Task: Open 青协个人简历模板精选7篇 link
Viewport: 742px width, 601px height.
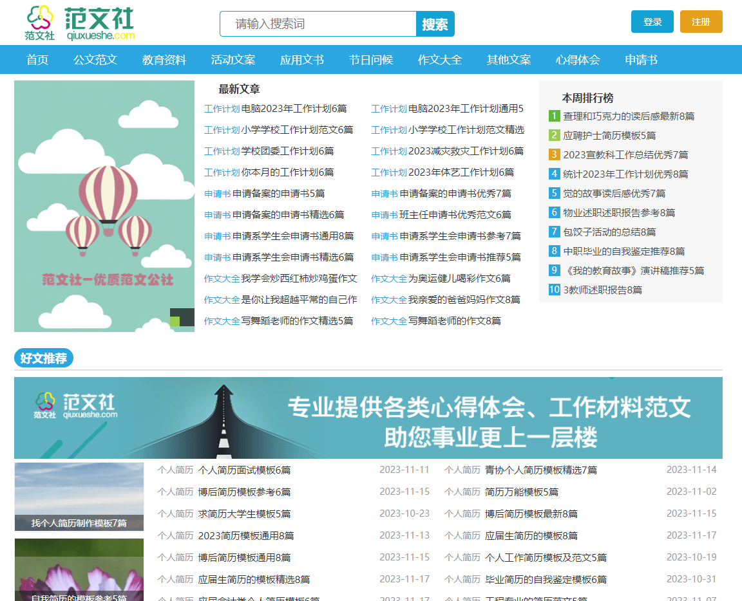Action: (x=540, y=470)
